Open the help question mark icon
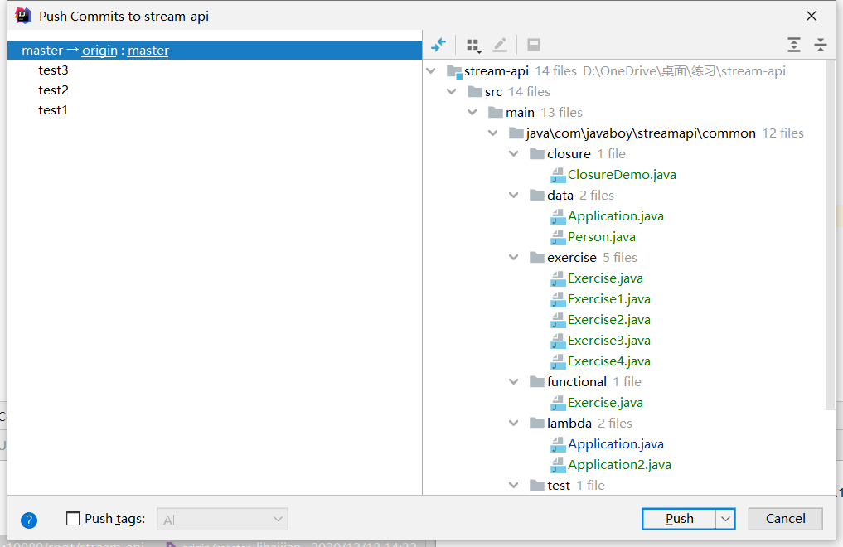843x547 pixels. coord(29,520)
